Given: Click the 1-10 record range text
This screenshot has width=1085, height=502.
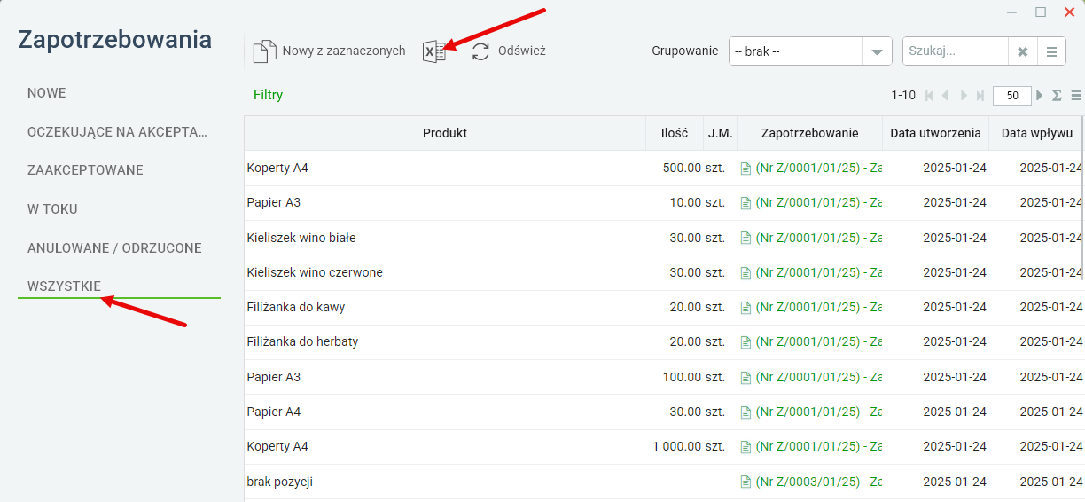Looking at the screenshot, I should click(x=903, y=95).
